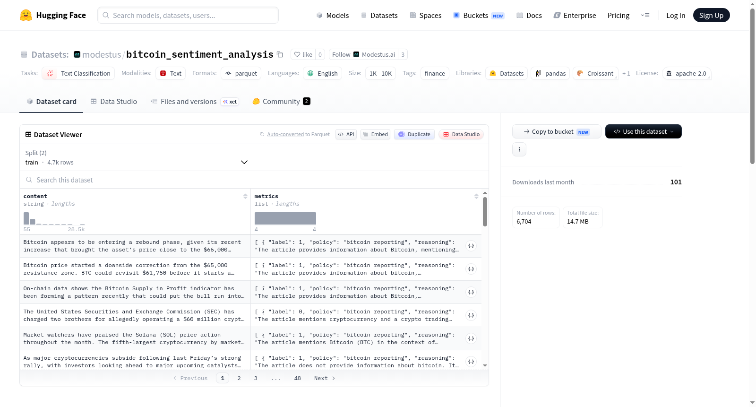The width and height of the screenshot is (756, 407).
Task: Open the Docs nav item
Action: click(x=529, y=15)
